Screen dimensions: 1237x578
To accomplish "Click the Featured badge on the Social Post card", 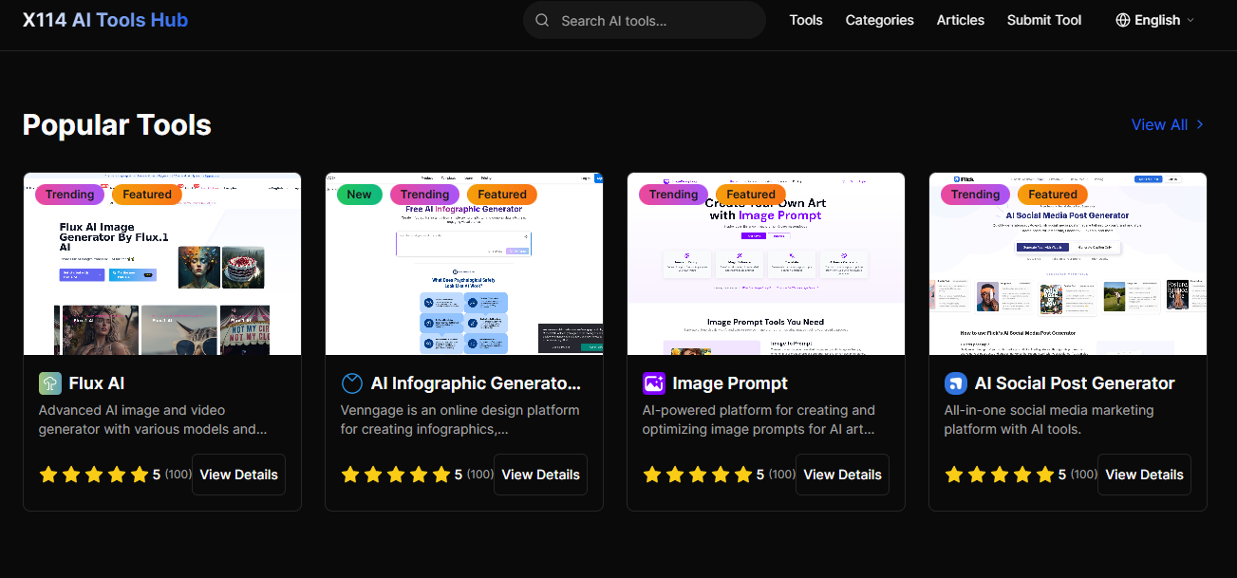I will (x=1053, y=195).
